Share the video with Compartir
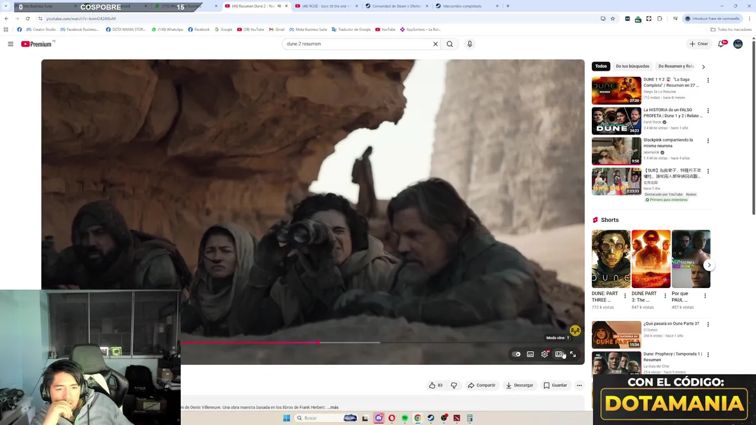Screen dimensions: 756x425 pyautogui.click(x=481, y=385)
